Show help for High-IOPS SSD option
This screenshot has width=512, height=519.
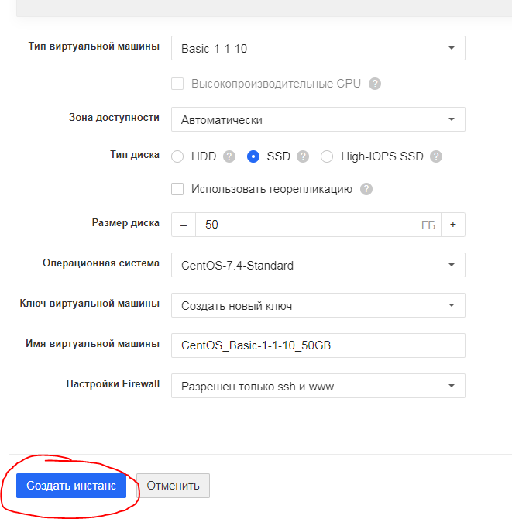[436, 156]
